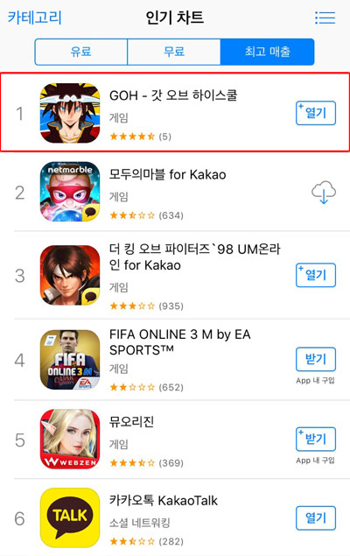This screenshot has width=350, height=556.
Task: Download 모두의마블 using the cloud icon
Action: (324, 193)
